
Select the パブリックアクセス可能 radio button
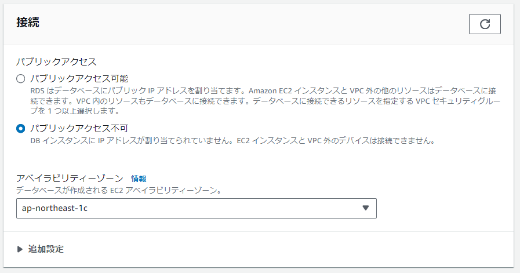(21, 79)
